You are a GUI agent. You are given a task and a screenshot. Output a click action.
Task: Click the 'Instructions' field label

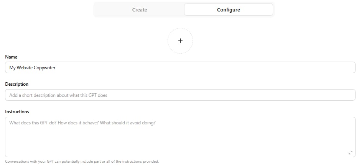point(17,112)
